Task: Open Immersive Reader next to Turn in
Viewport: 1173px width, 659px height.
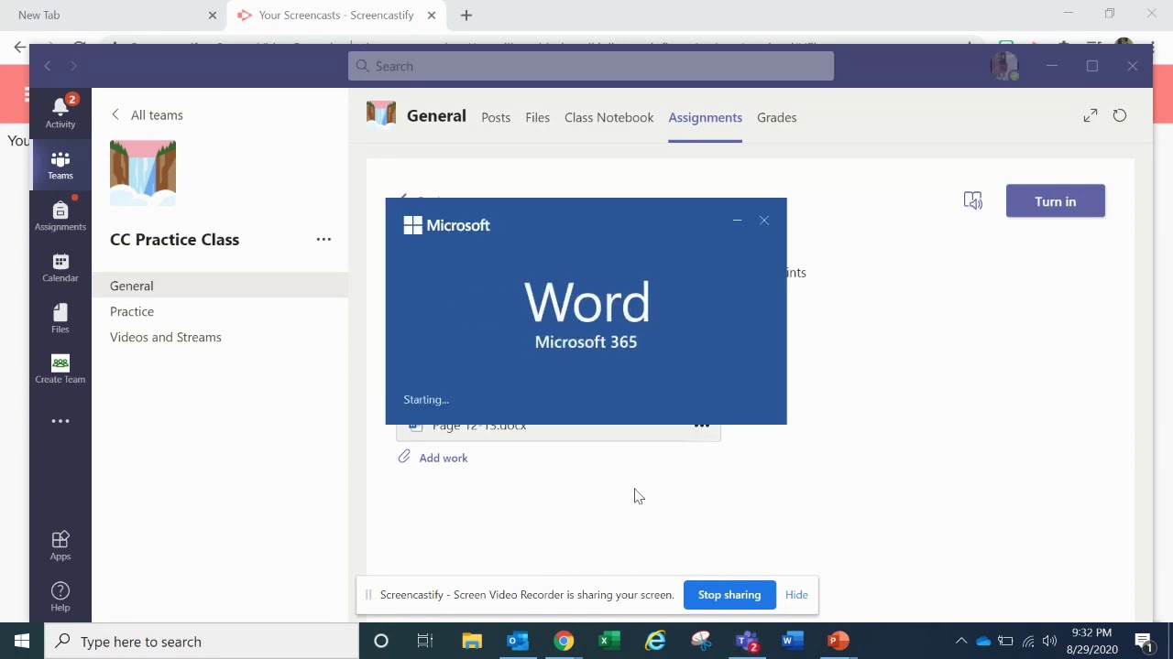Action: [x=973, y=200]
